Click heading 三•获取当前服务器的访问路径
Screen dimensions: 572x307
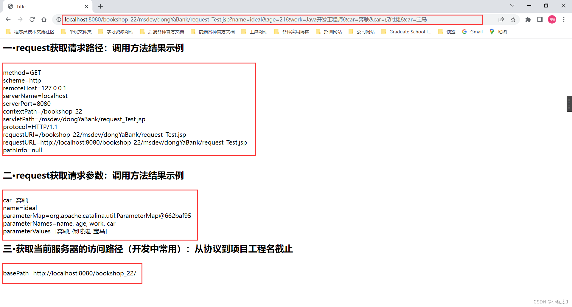(x=148, y=249)
